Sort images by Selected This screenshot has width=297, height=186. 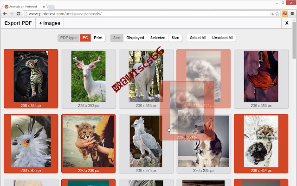tap(158, 38)
